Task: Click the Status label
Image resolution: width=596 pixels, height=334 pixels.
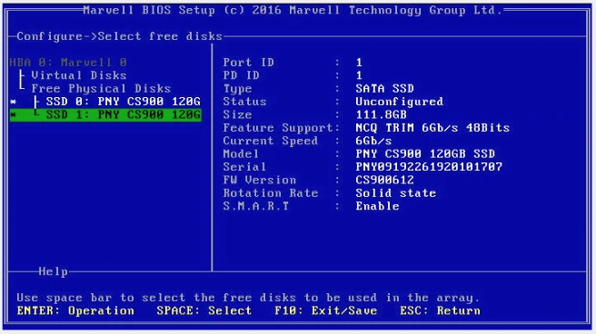Action: click(x=244, y=102)
